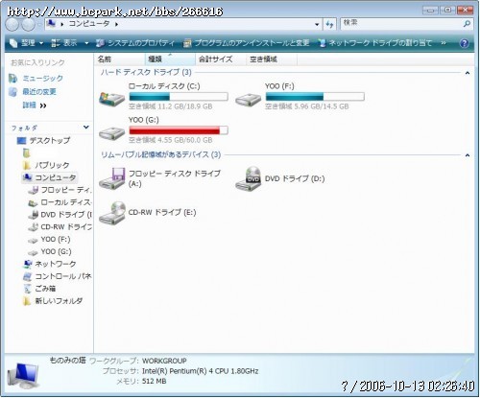
Task: Click the Back navigation button
Action: coord(12,24)
